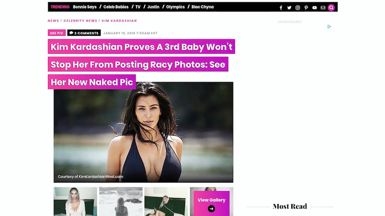
Task: Open the Pinterest social icon
Action: pyautogui.click(x=306, y=7)
